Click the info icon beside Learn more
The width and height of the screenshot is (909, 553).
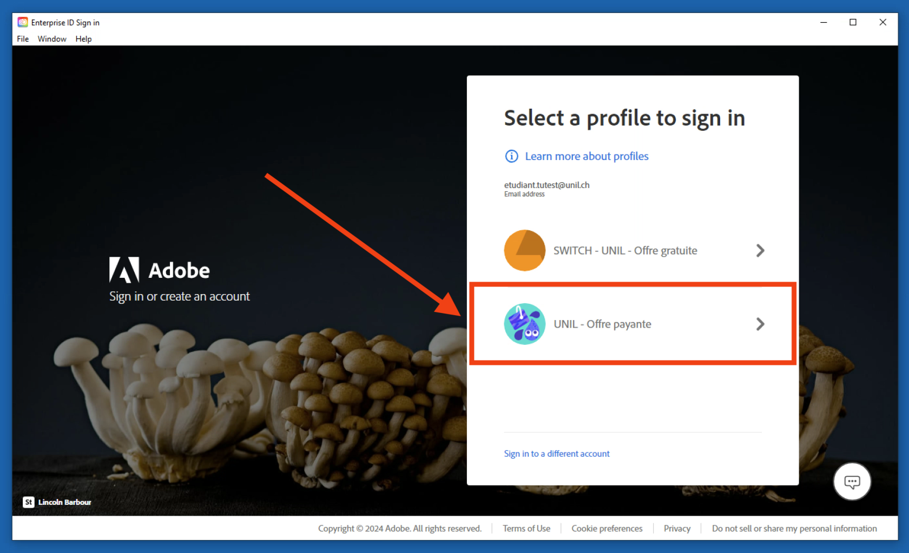coord(511,156)
